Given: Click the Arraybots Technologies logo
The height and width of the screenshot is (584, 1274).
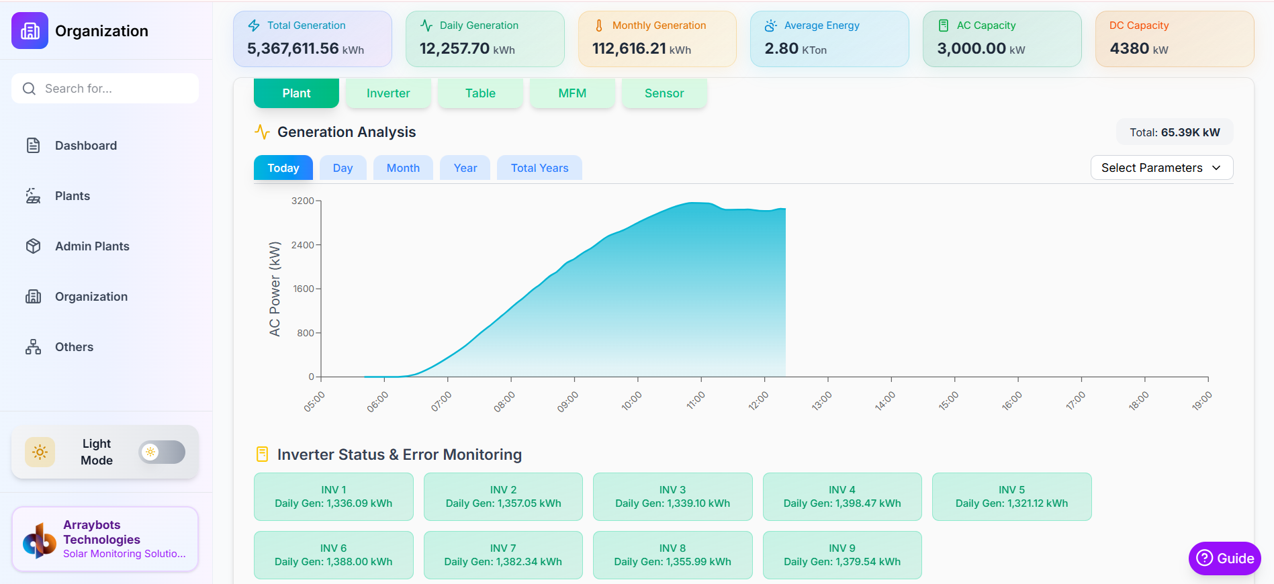Looking at the screenshot, I should pos(39,540).
